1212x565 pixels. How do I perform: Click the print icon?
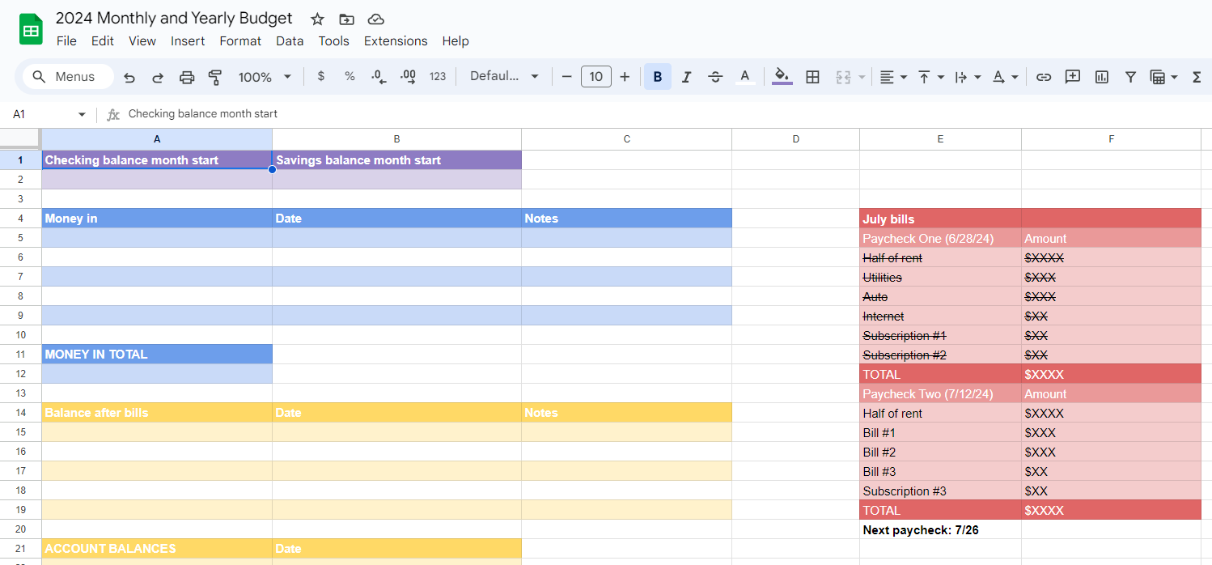(187, 77)
